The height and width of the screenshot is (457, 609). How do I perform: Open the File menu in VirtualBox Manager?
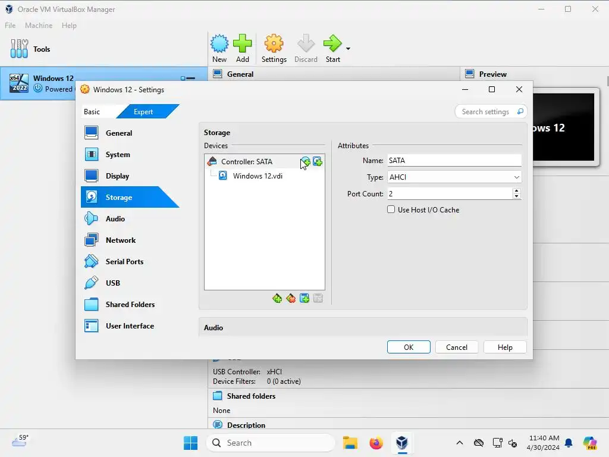click(x=10, y=25)
